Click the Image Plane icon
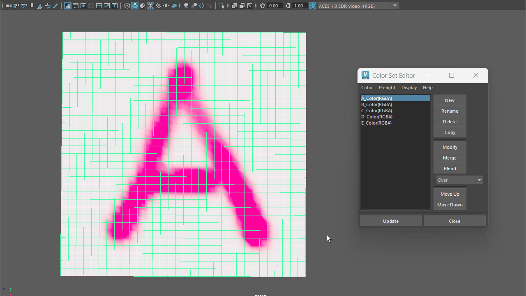526x296 pixels. [x=40, y=6]
